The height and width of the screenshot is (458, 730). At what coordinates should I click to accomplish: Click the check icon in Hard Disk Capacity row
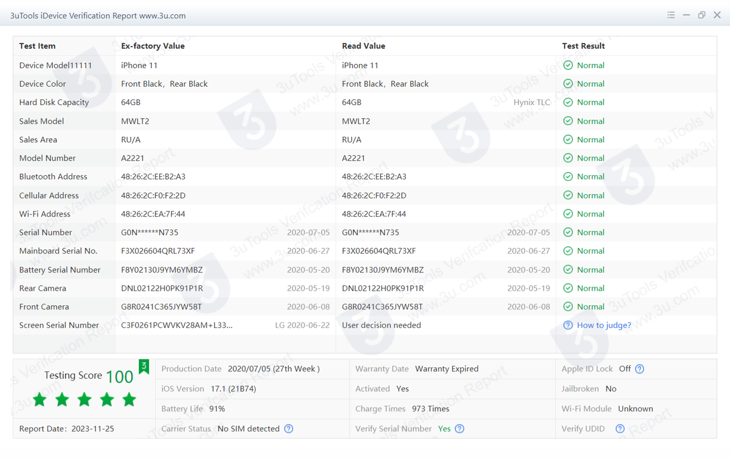click(x=568, y=102)
